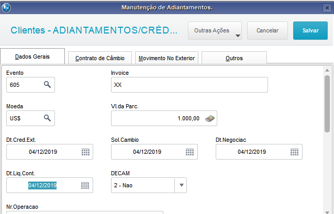334x214 pixels.
Task: Switch to the Contrato de Câmbio tab
Action: tap(100, 58)
